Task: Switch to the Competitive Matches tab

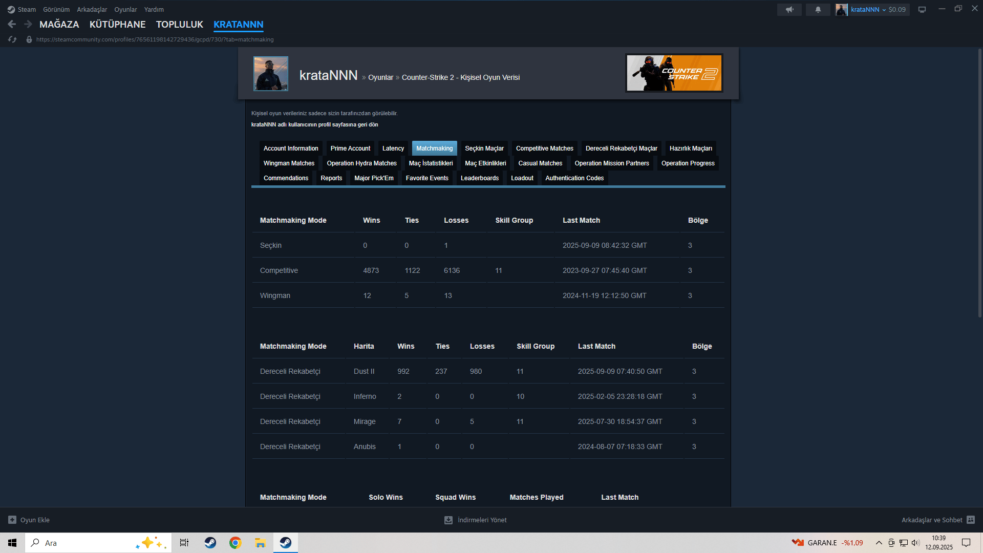Action: [x=544, y=148]
